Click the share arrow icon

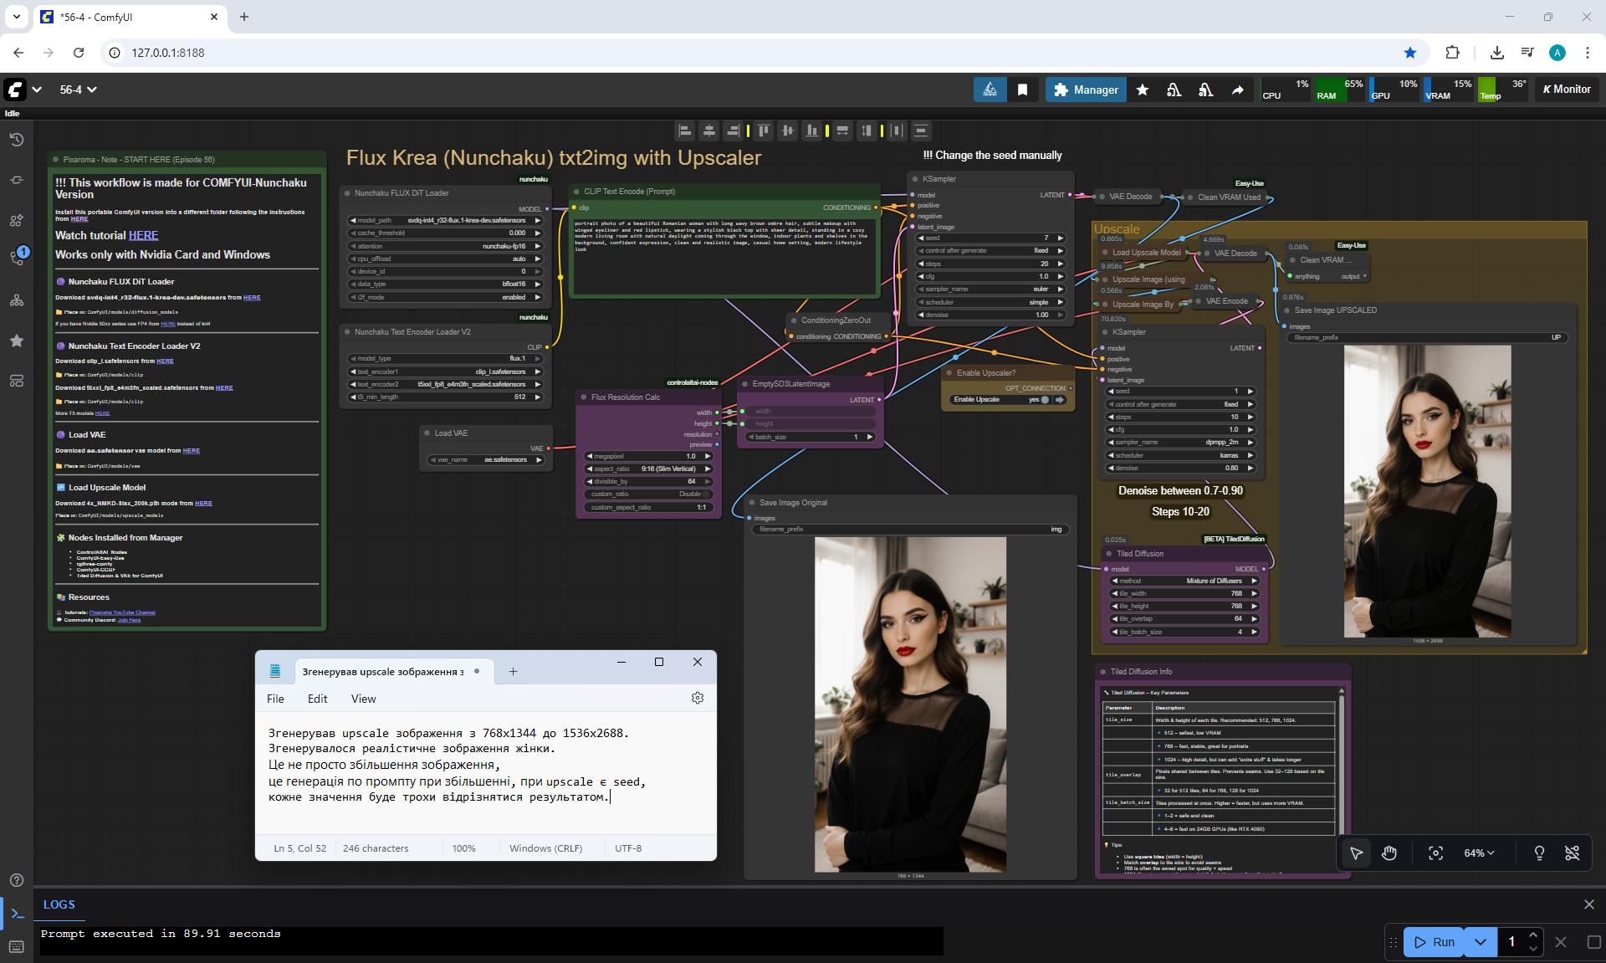click(1237, 90)
